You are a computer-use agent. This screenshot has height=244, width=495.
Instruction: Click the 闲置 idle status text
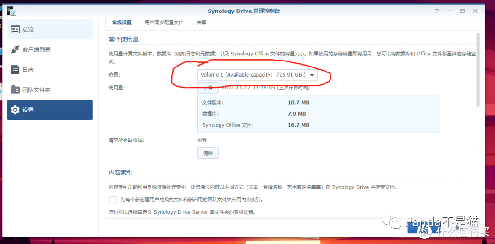coord(202,140)
